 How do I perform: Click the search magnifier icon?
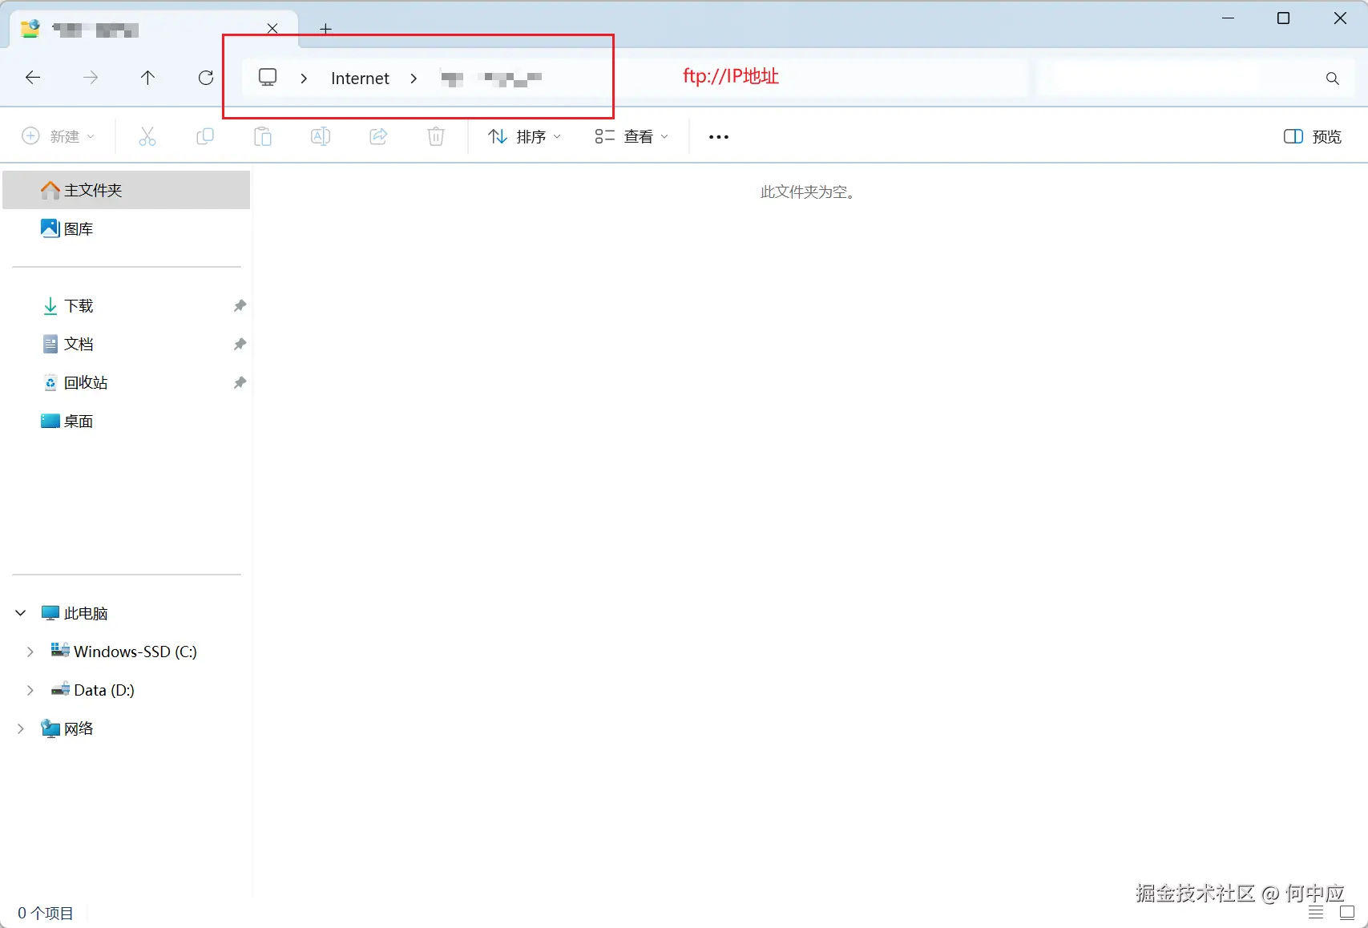[1332, 79]
